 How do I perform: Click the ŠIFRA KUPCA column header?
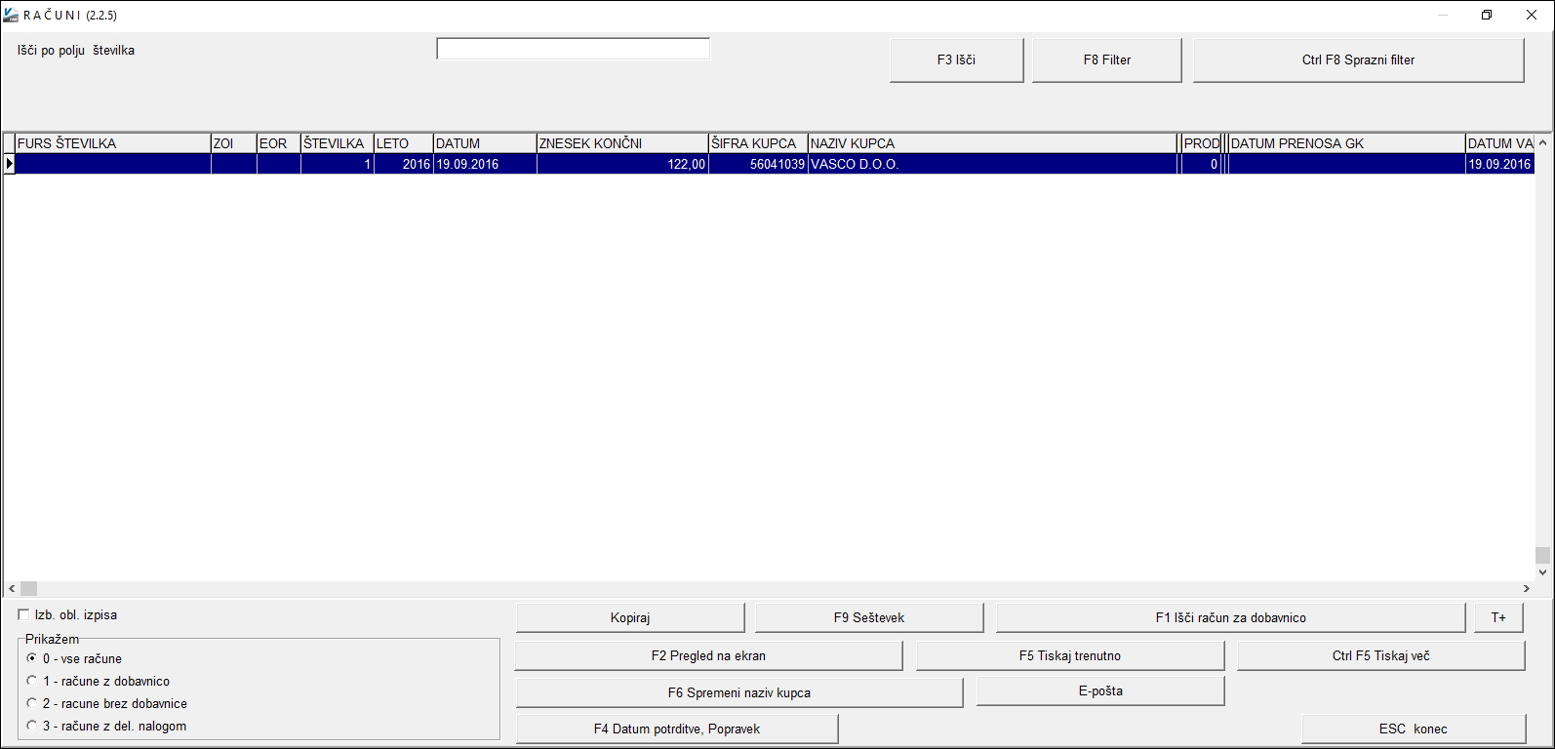[x=757, y=143]
